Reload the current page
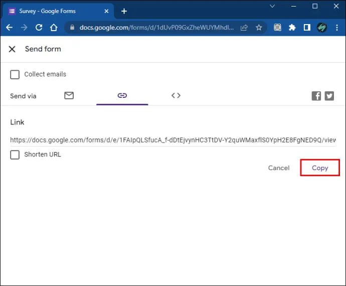Viewport: 346px width, 286px height. click(x=39, y=28)
